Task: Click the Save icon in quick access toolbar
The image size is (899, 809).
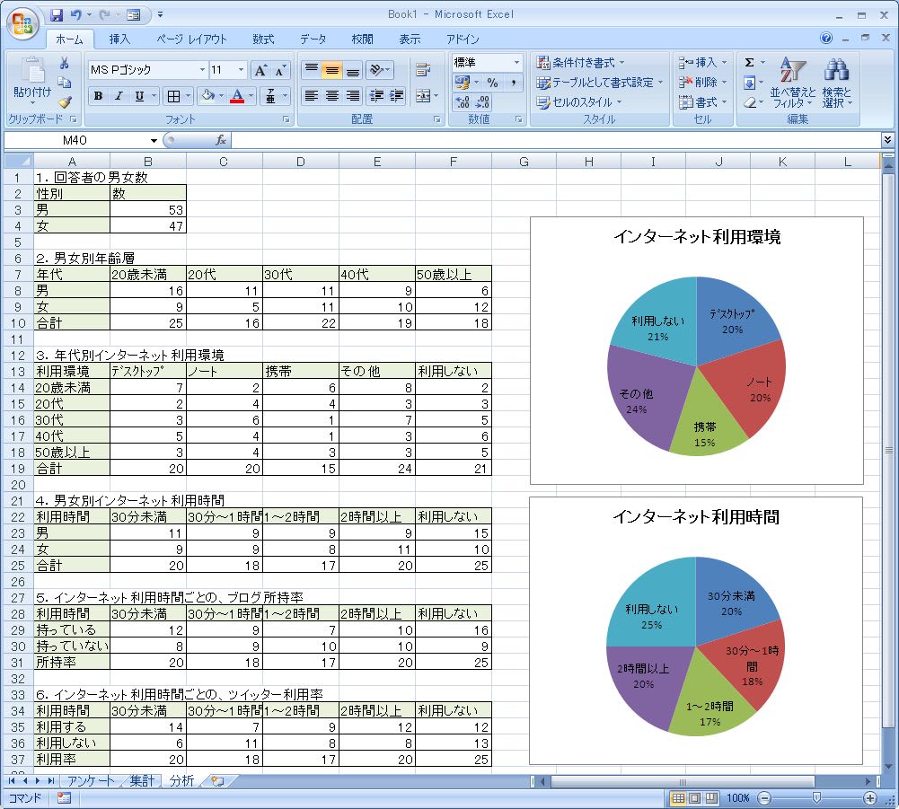Action: [x=57, y=15]
